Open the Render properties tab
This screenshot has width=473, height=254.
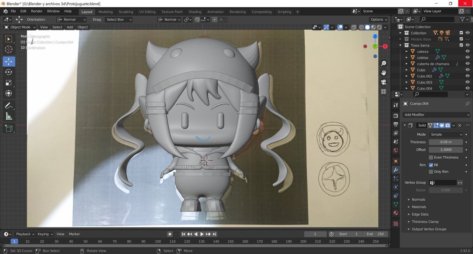396,116
